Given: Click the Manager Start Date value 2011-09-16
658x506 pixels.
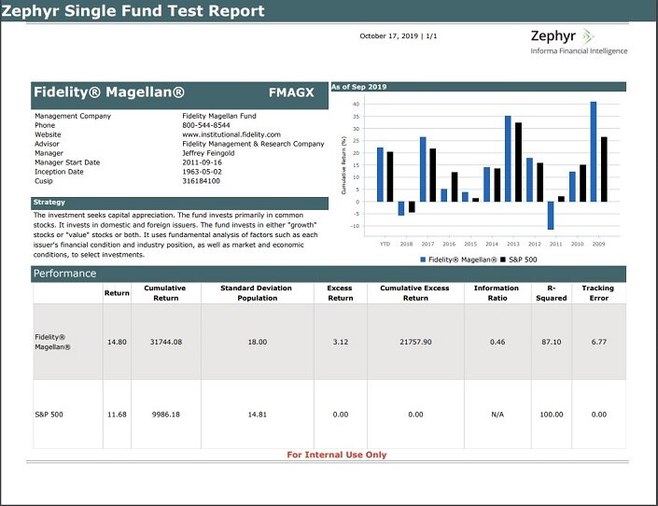Looking at the screenshot, I should pyautogui.click(x=202, y=162).
